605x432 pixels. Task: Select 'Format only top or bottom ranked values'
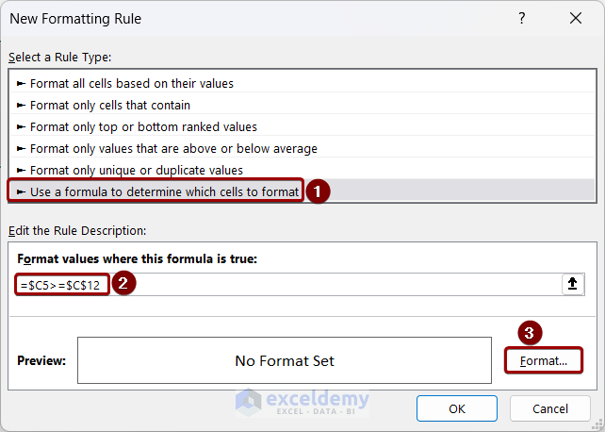click(143, 126)
